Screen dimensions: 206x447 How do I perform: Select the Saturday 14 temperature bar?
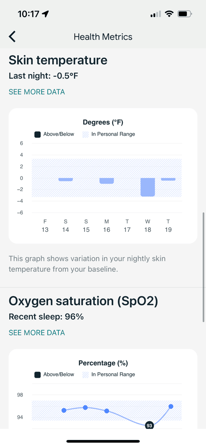pos(66,179)
